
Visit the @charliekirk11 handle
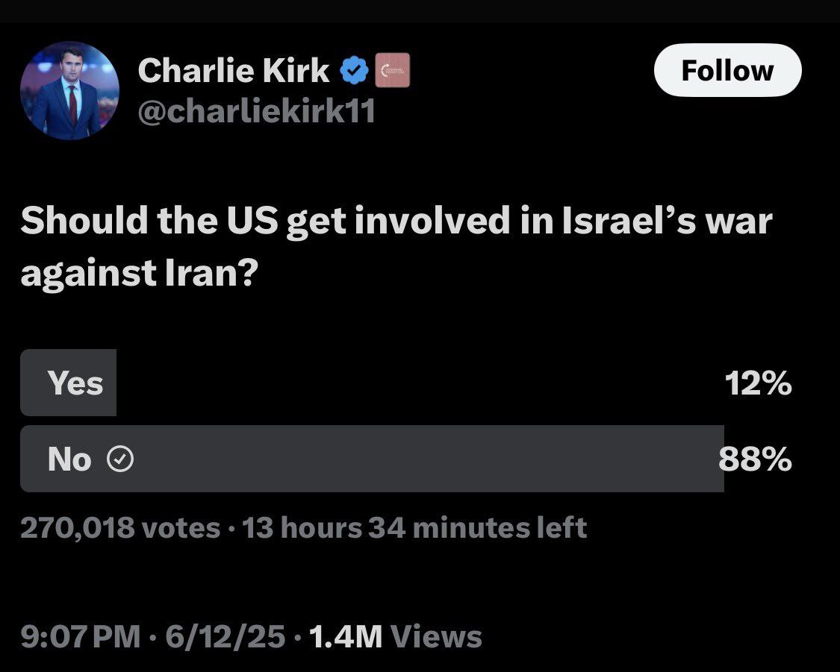(x=256, y=111)
